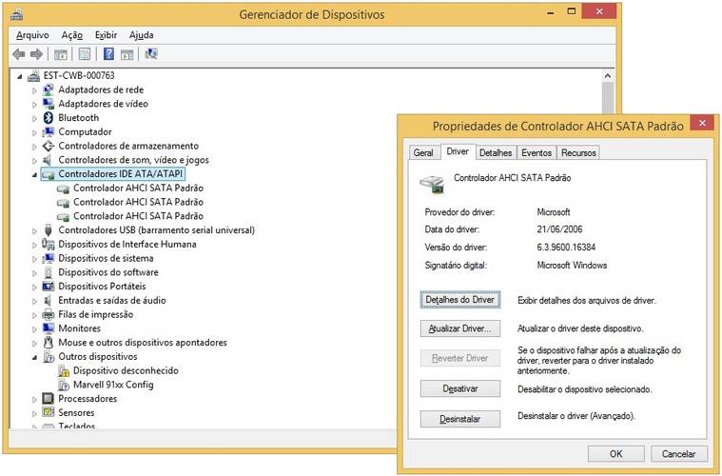
Task: Click the Bluetooth category icon
Action: (x=49, y=118)
